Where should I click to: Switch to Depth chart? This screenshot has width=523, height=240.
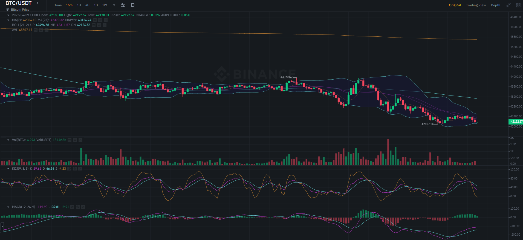495,5
